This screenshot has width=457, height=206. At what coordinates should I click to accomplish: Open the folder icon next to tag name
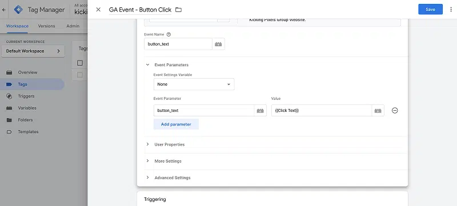pyautogui.click(x=178, y=10)
